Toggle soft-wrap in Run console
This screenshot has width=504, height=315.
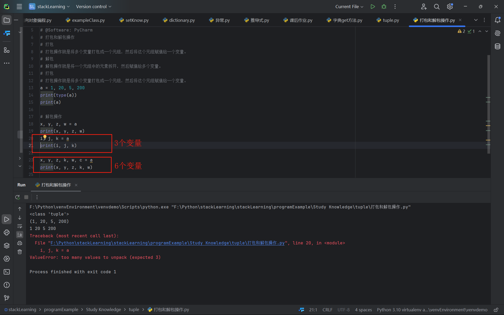coord(20,226)
